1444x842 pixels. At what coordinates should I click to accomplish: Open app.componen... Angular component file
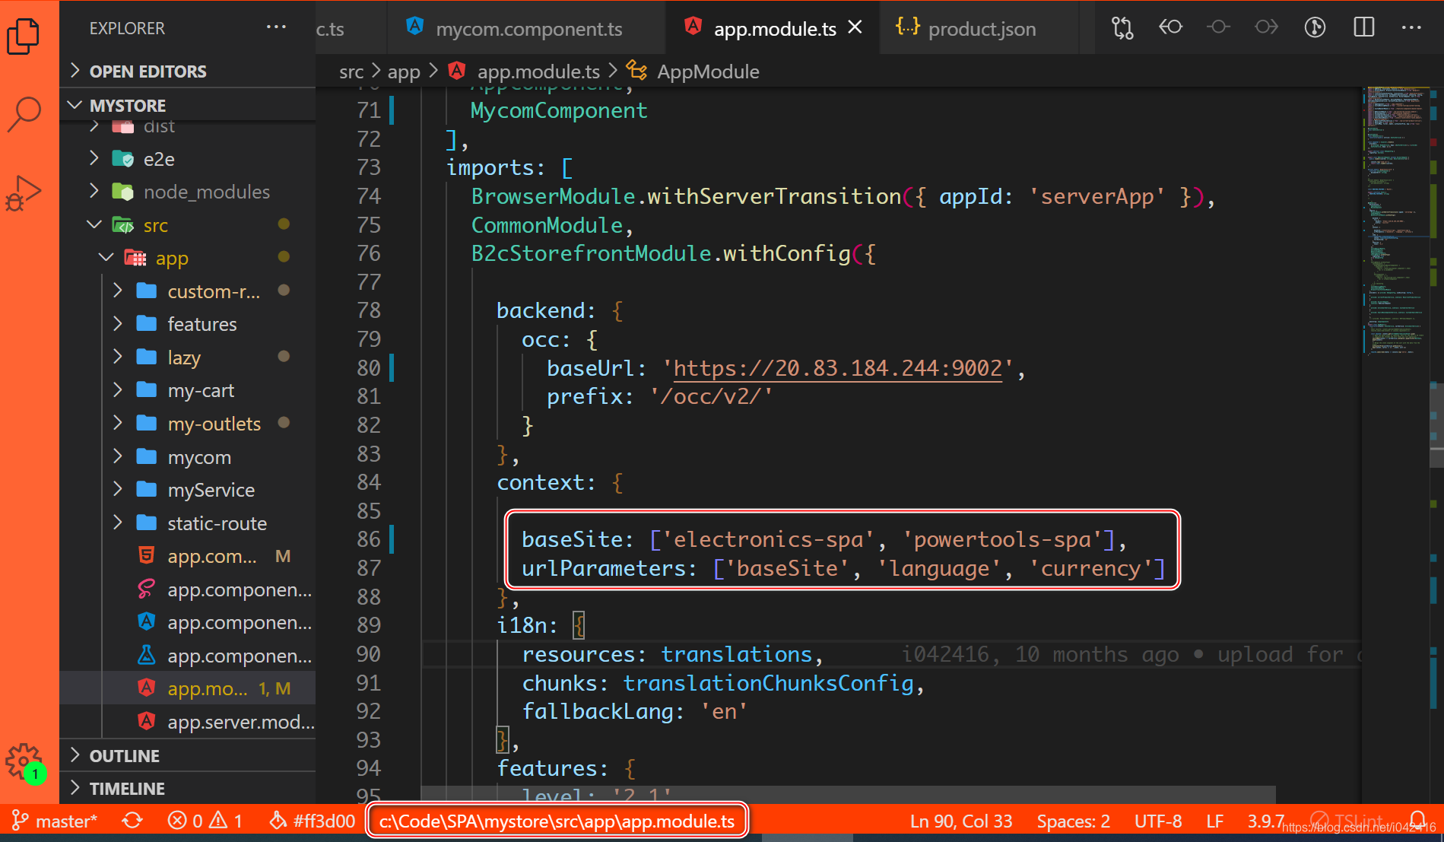[x=187, y=622]
